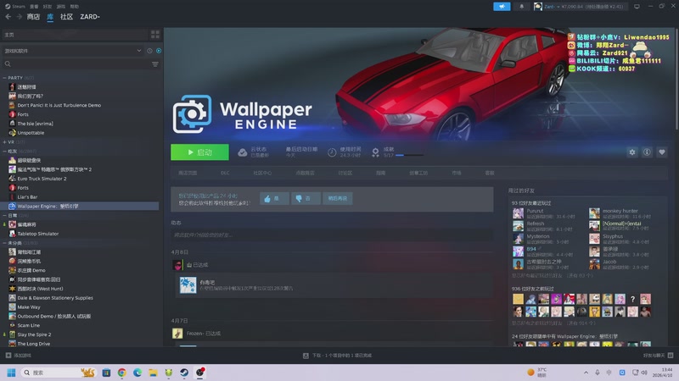Click the 稍后再说 (Later) button
The width and height of the screenshot is (679, 381).
pyautogui.click(x=337, y=198)
